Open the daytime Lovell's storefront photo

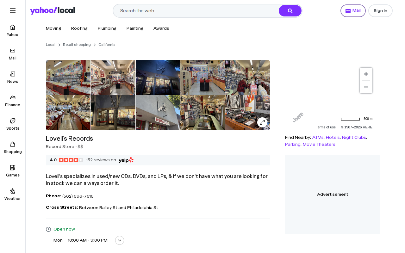coord(158,113)
